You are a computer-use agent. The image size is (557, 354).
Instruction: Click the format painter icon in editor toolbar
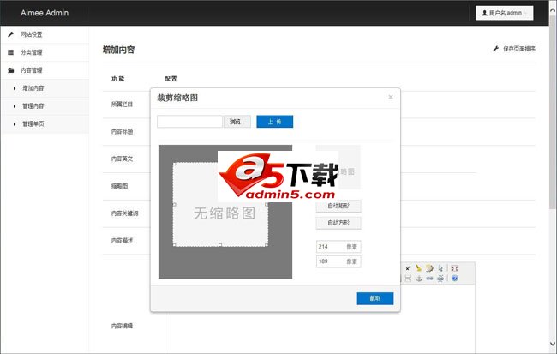tap(429, 268)
